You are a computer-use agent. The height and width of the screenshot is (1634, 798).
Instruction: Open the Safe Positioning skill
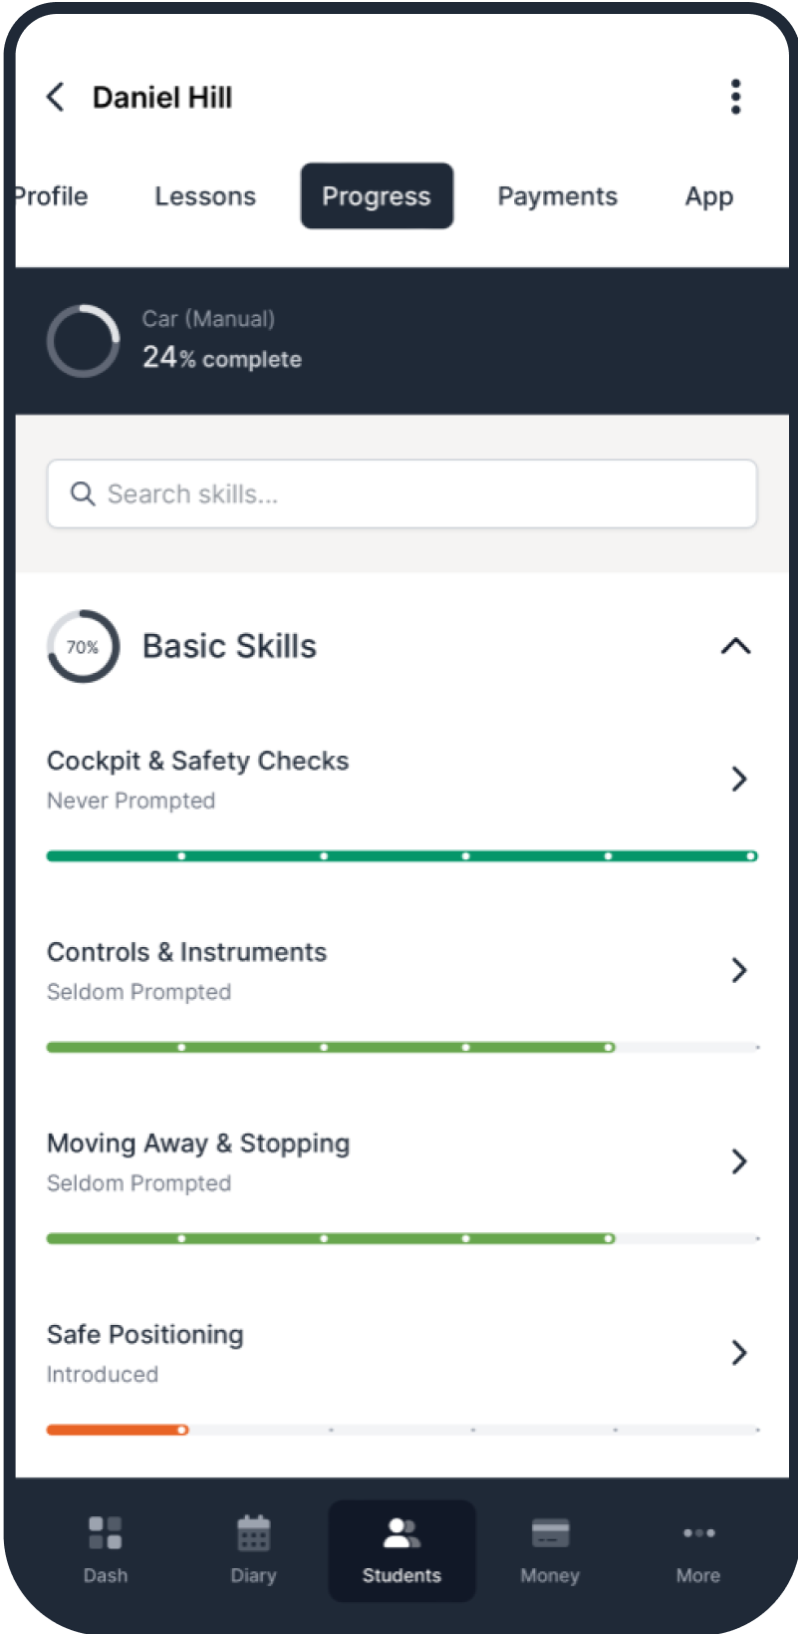(x=738, y=1353)
